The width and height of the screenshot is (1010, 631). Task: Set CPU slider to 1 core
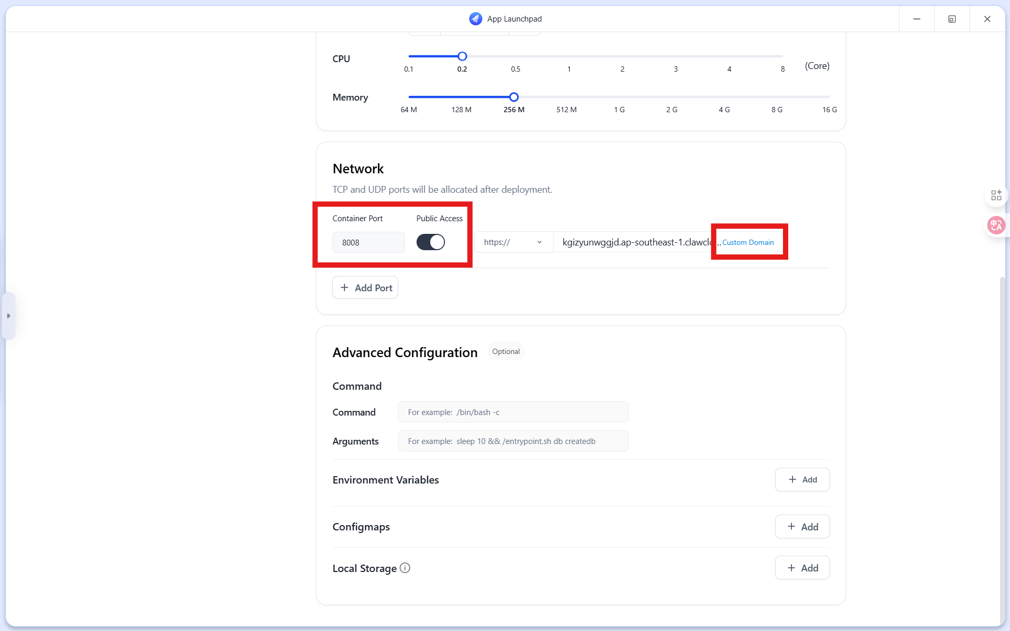click(x=569, y=56)
